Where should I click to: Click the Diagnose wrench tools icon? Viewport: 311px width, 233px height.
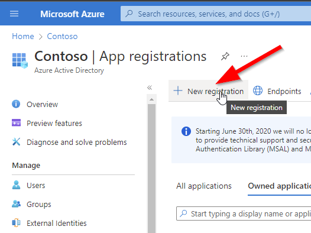click(x=16, y=142)
